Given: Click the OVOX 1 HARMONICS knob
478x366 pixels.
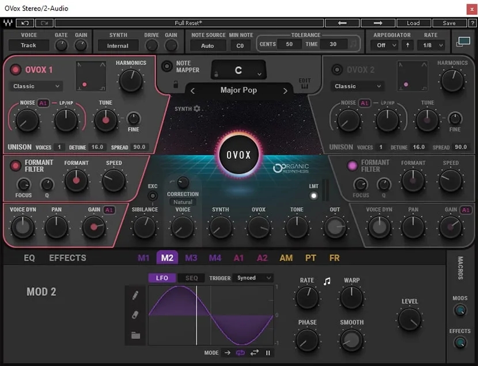Looking at the screenshot, I should point(131,80).
